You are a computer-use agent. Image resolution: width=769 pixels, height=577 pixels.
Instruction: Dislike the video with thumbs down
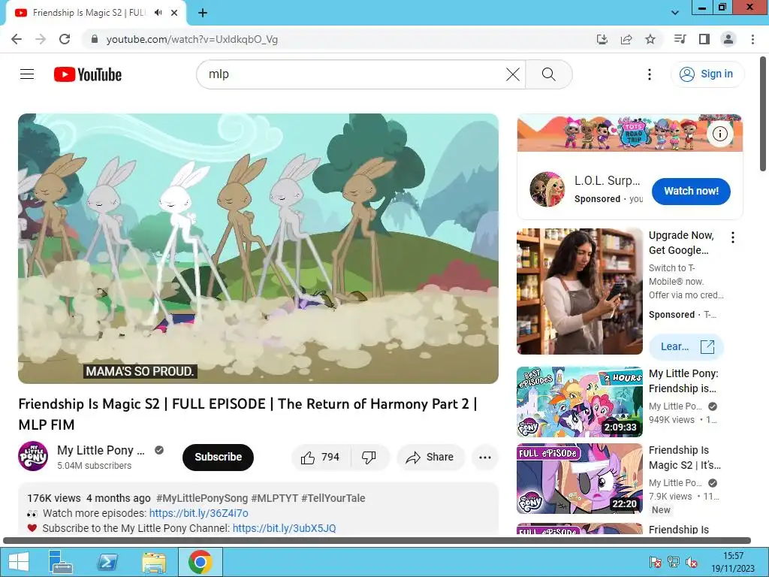(369, 458)
